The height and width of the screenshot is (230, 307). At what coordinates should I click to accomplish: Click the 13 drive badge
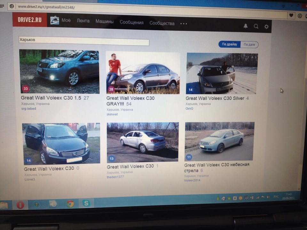[x=112, y=159]
